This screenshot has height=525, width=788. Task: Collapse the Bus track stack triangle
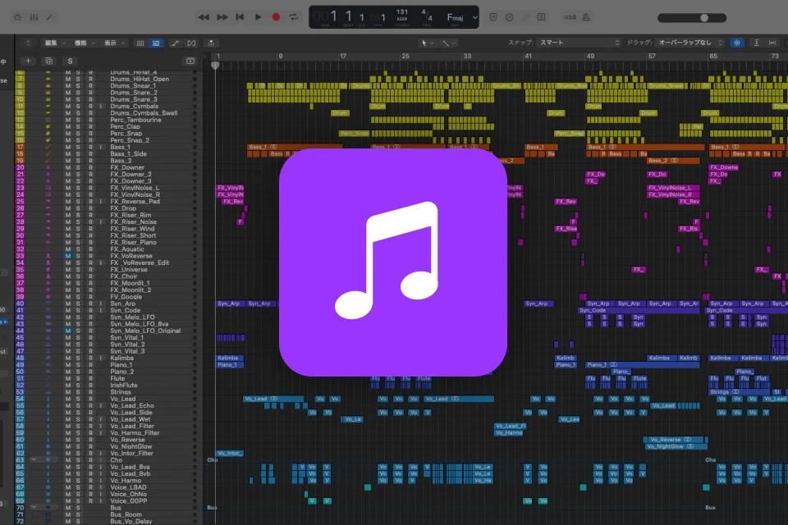(x=34, y=508)
